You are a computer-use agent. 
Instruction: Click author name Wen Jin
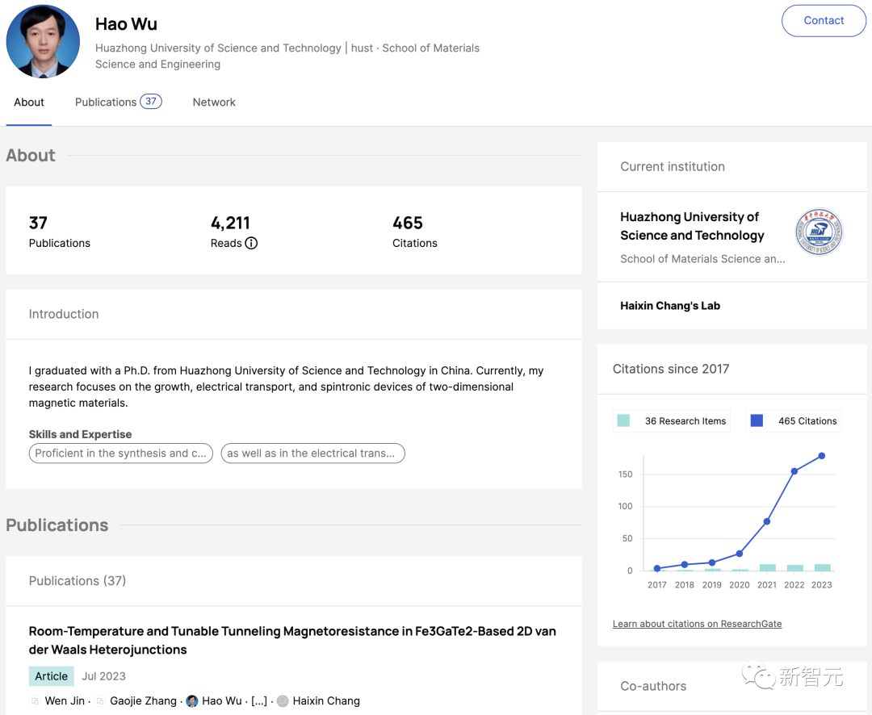(65, 700)
